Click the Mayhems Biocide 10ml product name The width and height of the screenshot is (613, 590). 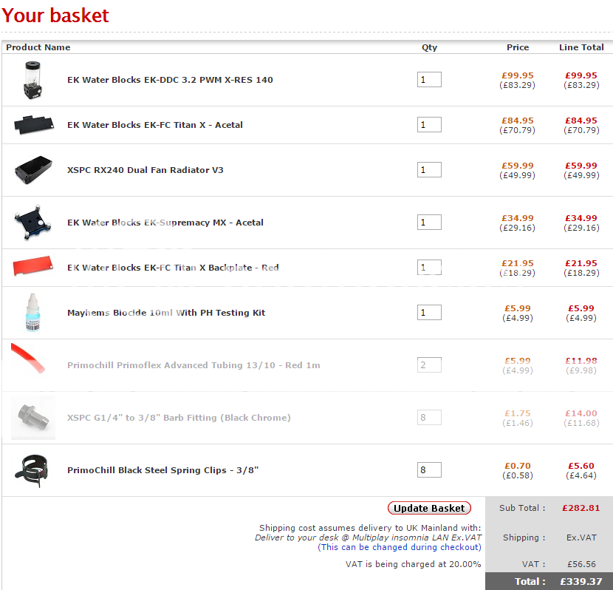166,313
